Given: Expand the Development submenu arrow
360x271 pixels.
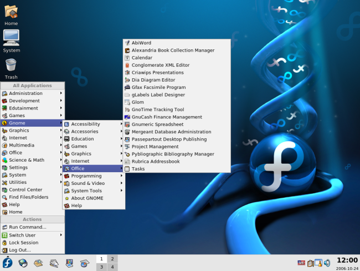Looking at the screenshot, I should [61, 101].
